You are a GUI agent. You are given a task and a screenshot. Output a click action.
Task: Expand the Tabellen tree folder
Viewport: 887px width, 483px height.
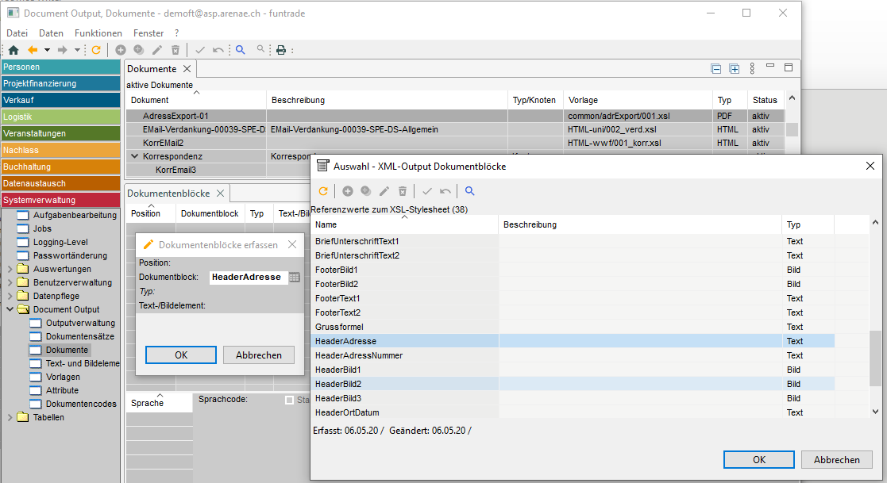[x=10, y=417]
